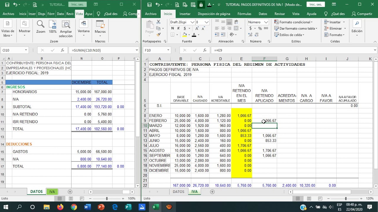This screenshot has height=212, width=378.
Task: Toggle italic (K) formatting
Action: (x=178, y=29)
